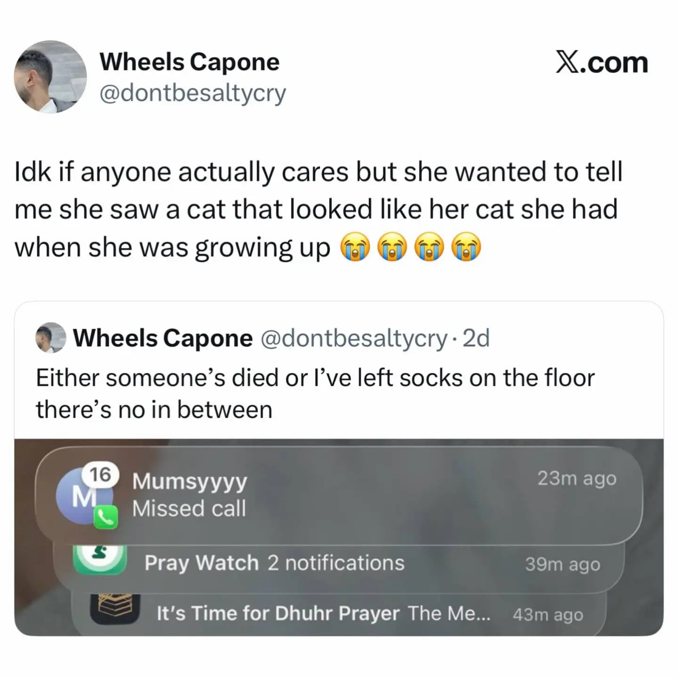The image size is (678, 678).
Task: Click the 23m ago notification timestamp
Action: 577,478
